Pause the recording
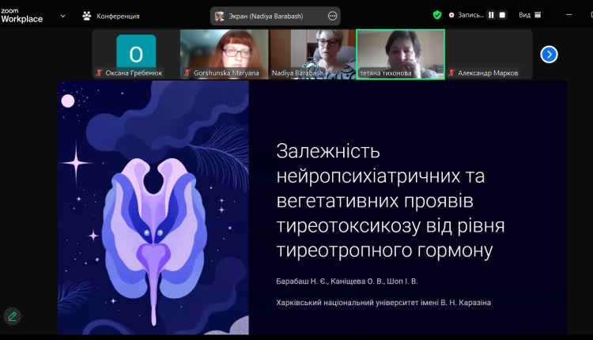593x340 pixels. click(x=491, y=14)
